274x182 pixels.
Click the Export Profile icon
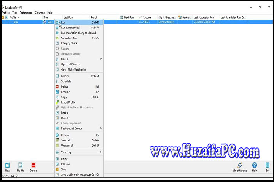pyautogui.click(x=57, y=102)
